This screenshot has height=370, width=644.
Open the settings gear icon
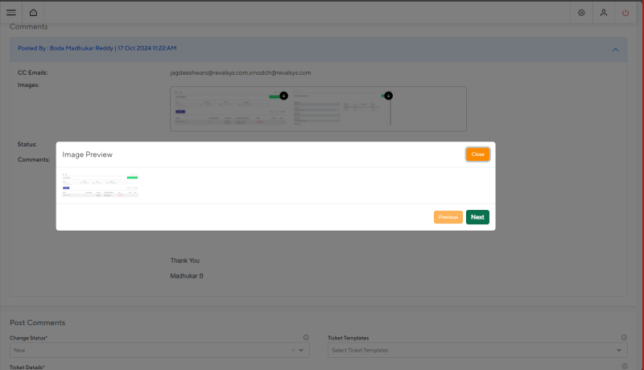click(581, 13)
